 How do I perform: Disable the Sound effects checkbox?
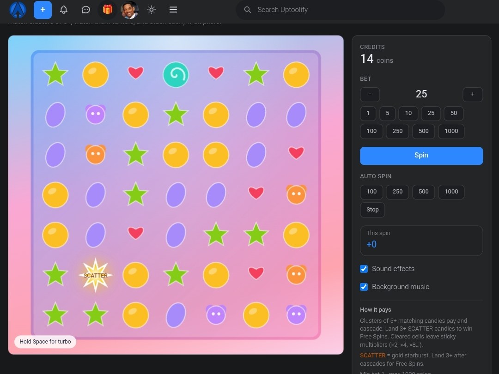pyautogui.click(x=364, y=269)
